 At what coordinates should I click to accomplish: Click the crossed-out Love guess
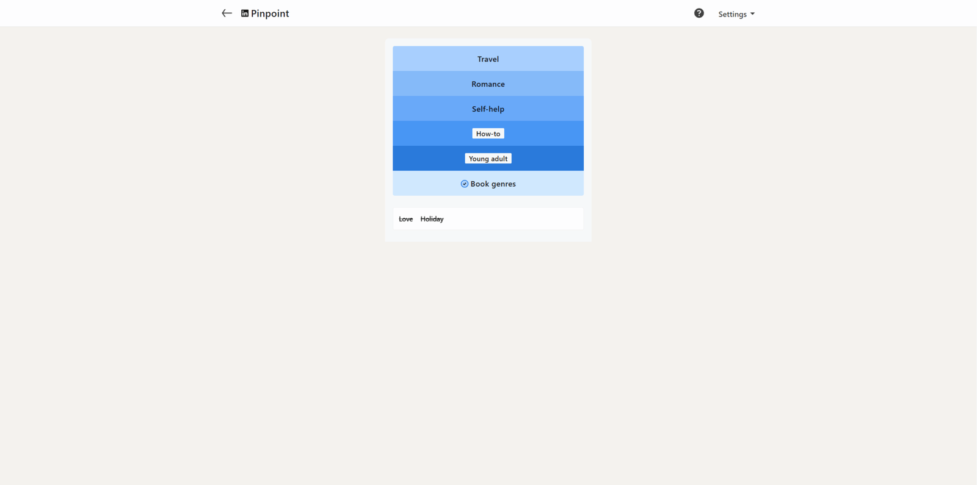pos(405,219)
